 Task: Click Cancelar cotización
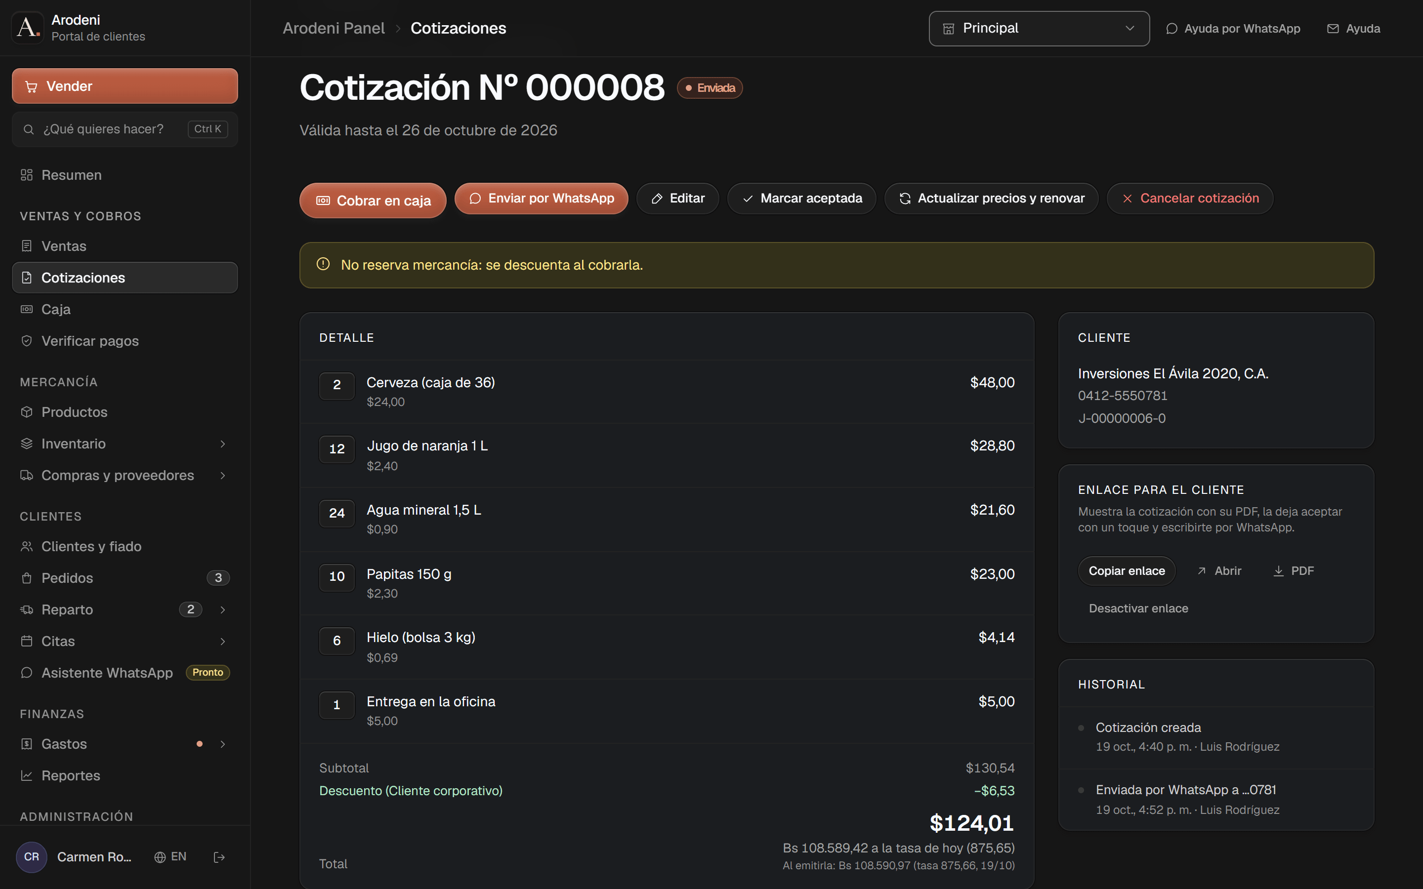pos(1190,198)
